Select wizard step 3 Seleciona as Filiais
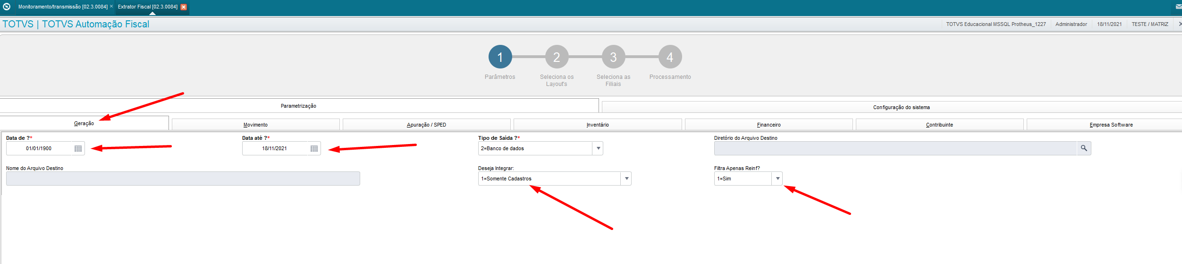The image size is (1182, 264). pos(613,57)
